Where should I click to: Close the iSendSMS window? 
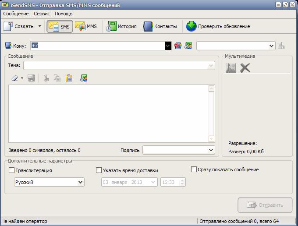[x=292, y=5]
